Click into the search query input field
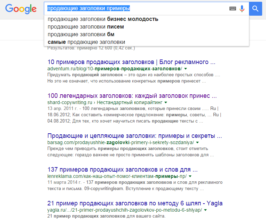This screenshot has height=220, width=266. pos(136,8)
